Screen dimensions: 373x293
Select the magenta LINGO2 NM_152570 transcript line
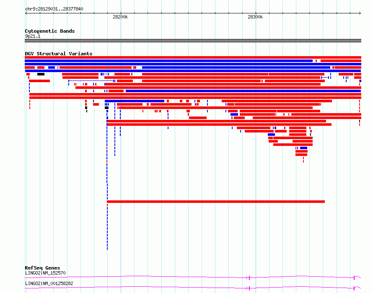[x=193, y=277]
